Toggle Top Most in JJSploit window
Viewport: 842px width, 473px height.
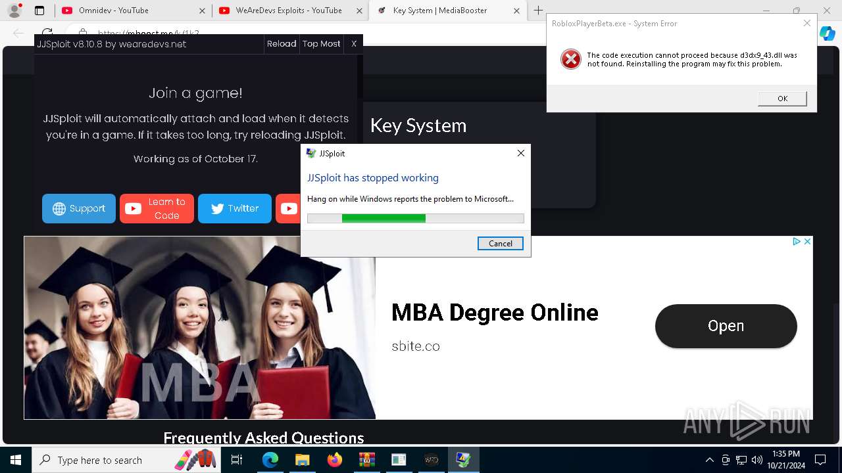click(321, 44)
